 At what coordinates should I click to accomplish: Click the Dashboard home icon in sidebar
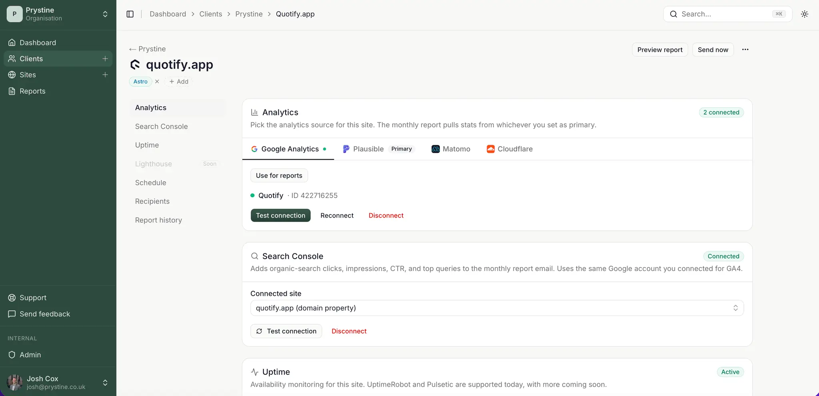[12, 42]
